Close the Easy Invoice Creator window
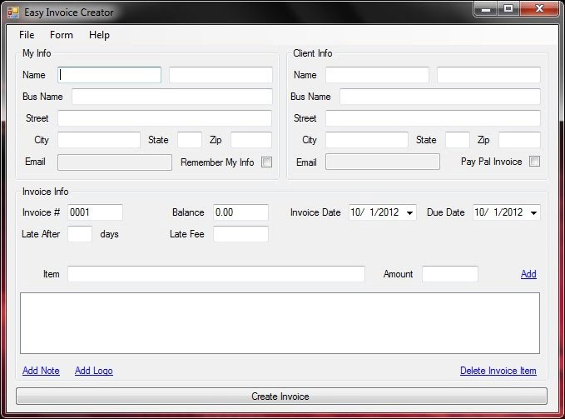This screenshot has height=419, width=565. pos(539,8)
